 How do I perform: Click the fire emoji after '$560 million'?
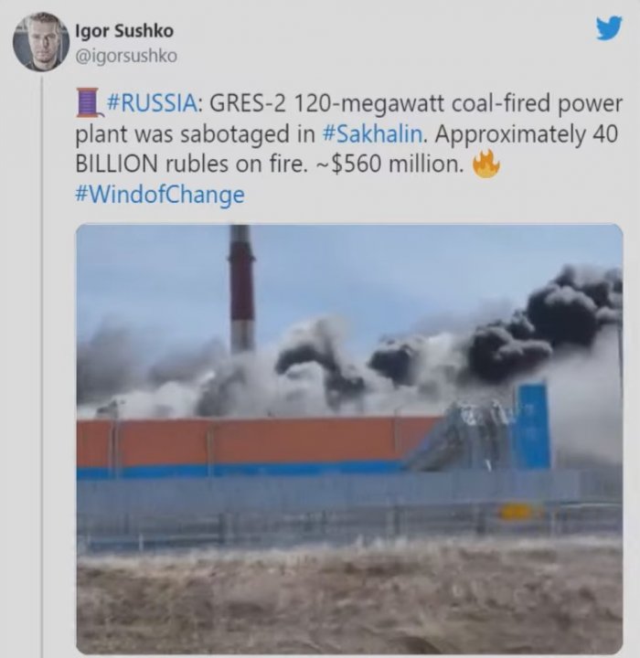coord(486,164)
